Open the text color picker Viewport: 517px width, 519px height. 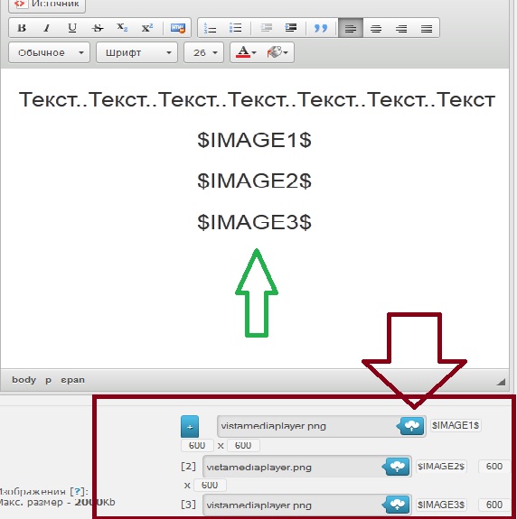(246, 52)
